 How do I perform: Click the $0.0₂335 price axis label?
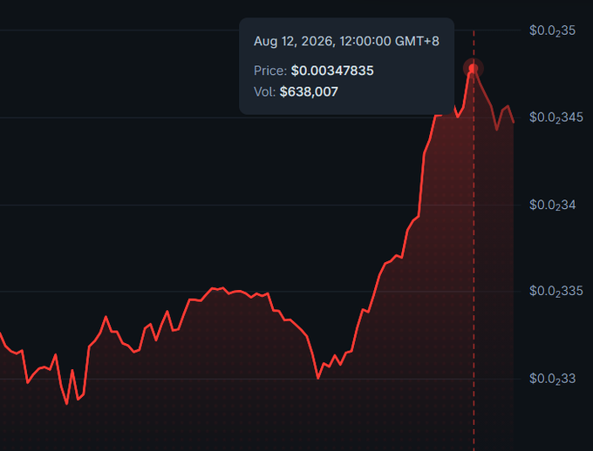coord(556,292)
